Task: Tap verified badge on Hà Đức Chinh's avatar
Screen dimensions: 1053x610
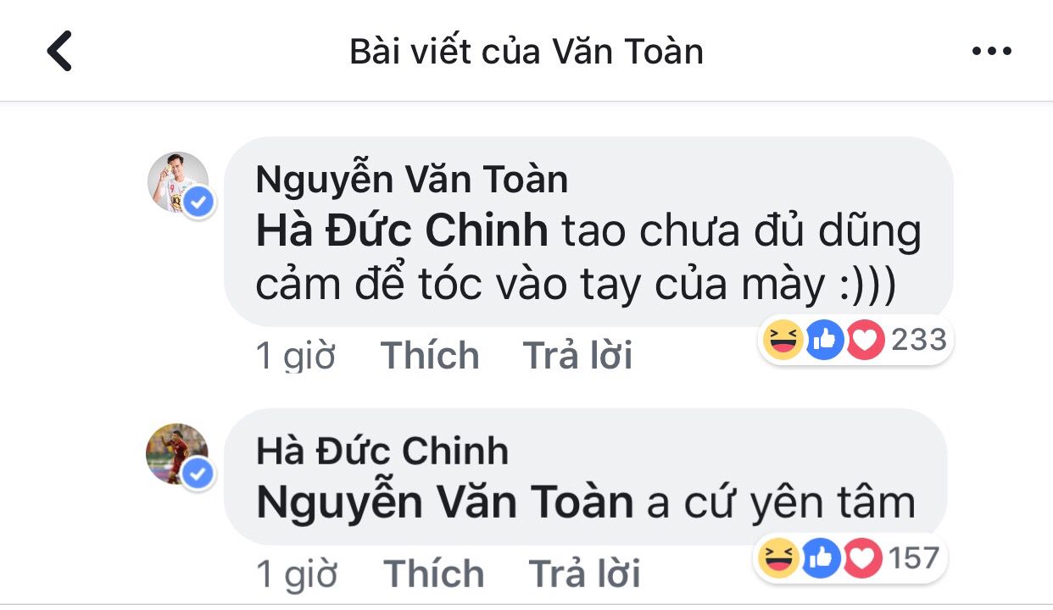Action: coord(198,474)
